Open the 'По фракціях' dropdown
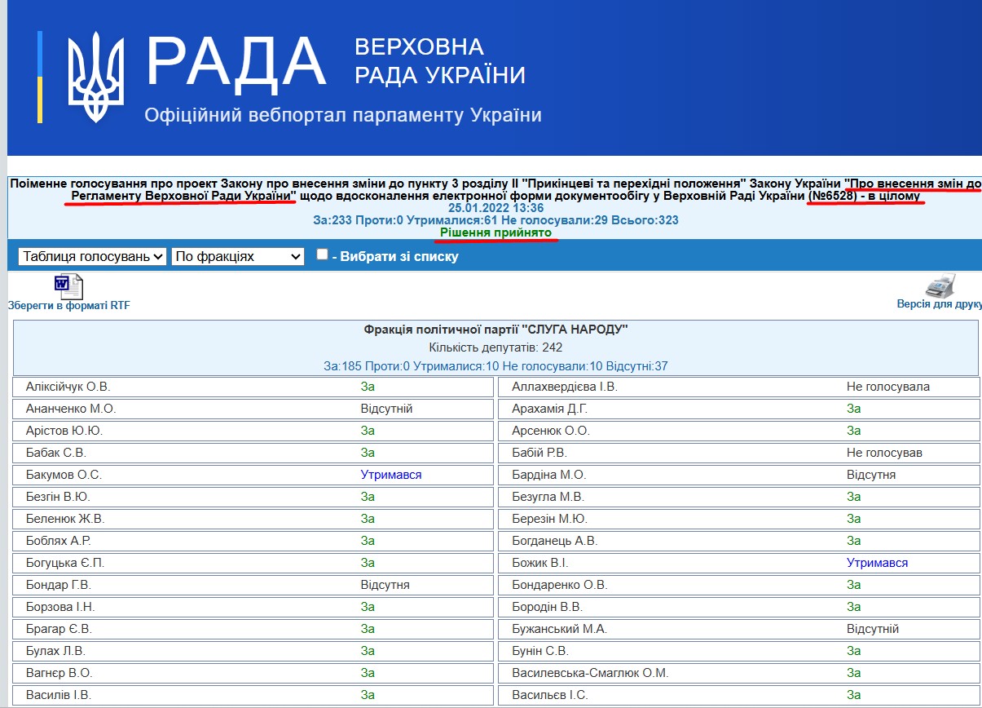 (x=237, y=256)
